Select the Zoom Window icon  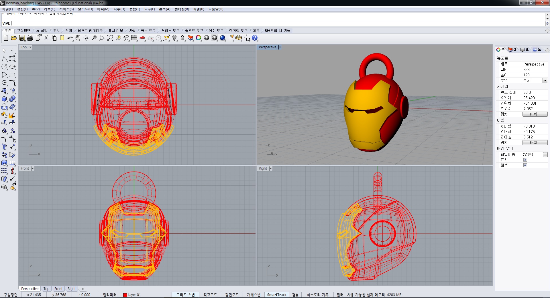(x=102, y=38)
